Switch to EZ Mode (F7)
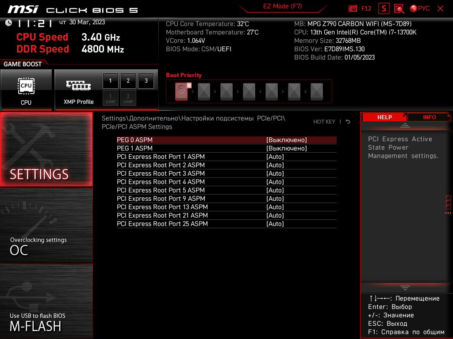The width and height of the screenshot is (453, 339). [282, 6]
